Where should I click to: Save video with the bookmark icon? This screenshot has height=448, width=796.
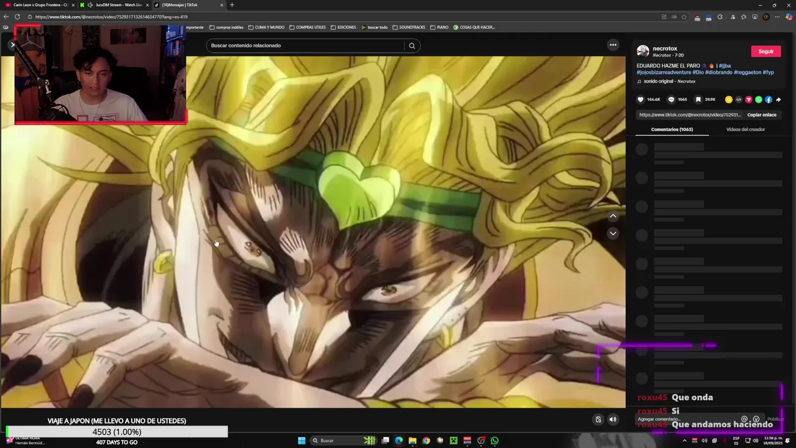coord(698,100)
